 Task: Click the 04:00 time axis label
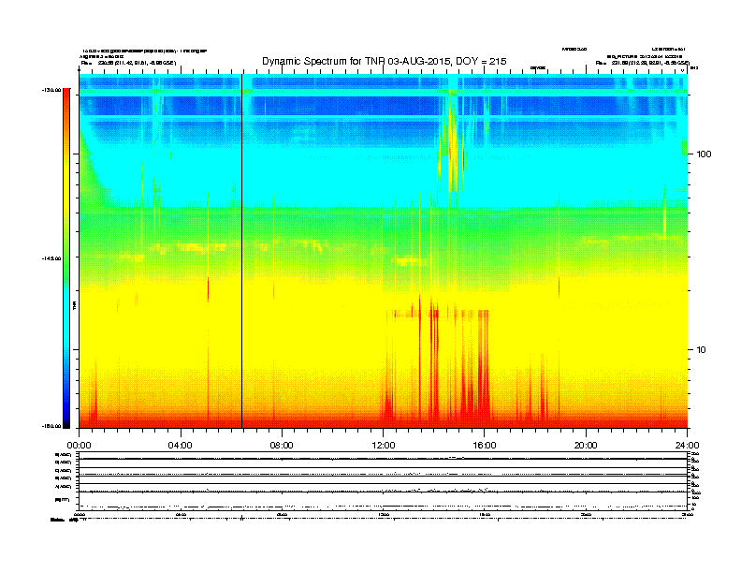181,446
